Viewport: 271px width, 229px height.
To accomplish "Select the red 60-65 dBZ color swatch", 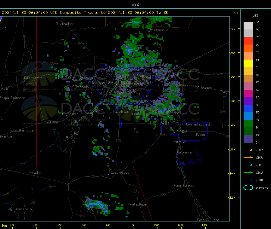I will (248, 41).
